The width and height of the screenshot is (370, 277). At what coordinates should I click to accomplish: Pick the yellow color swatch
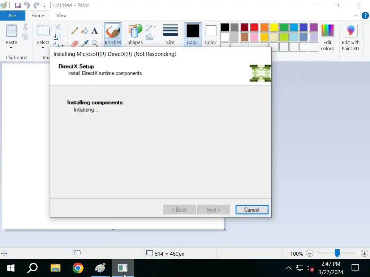[x=274, y=27]
